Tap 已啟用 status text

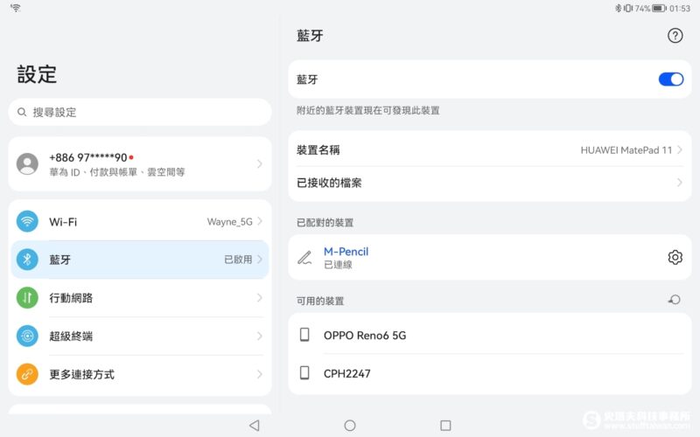click(x=238, y=260)
